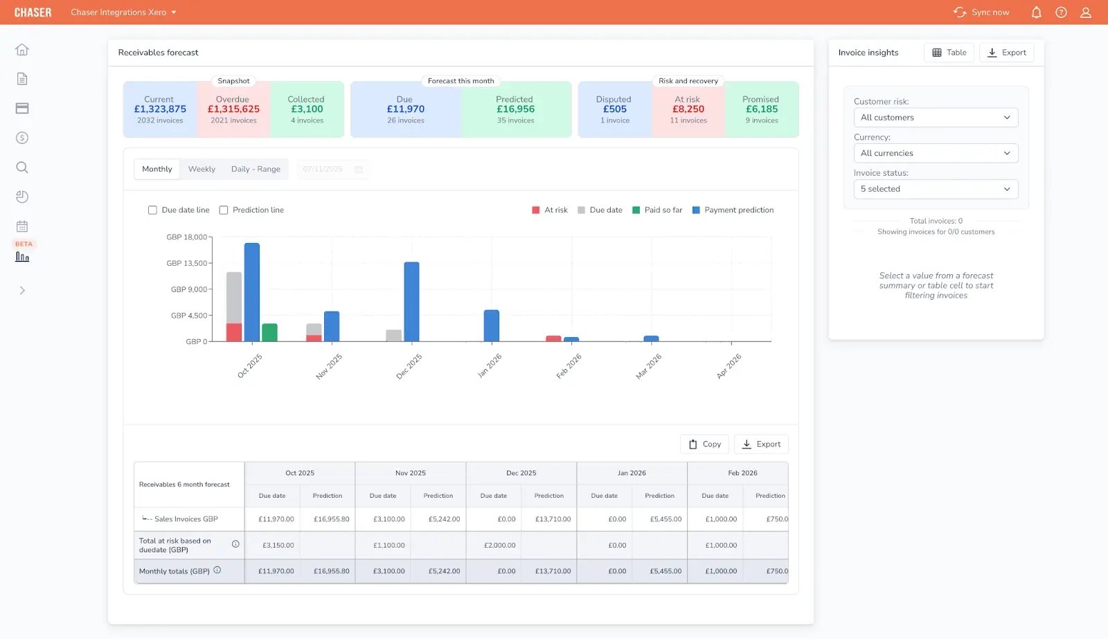This screenshot has width=1108, height=639.
Task: Open the All currencies dropdown
Action: click(x=936, y=153)
